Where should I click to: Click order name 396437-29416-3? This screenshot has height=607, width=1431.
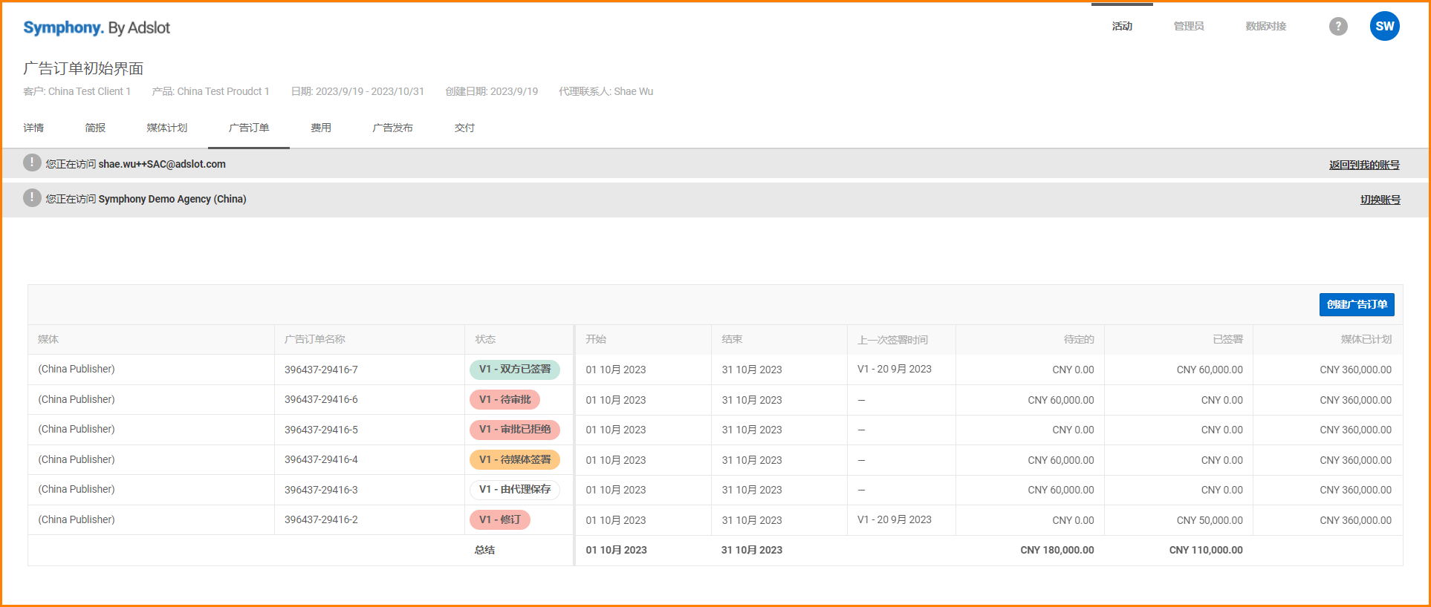(x=321, y=490)
